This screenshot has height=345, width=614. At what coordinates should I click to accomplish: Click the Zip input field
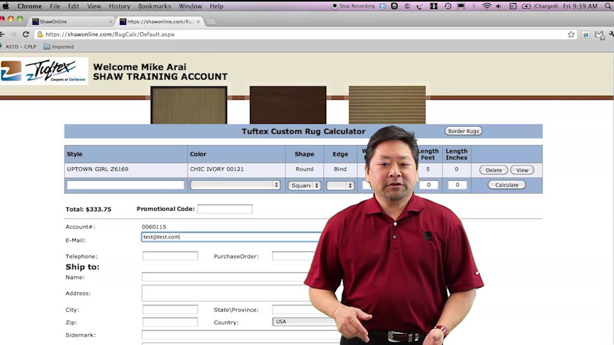(170, 322)
